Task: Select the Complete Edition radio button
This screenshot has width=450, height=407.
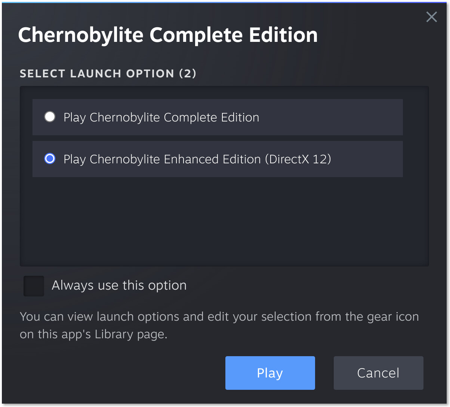Action: 50,117
